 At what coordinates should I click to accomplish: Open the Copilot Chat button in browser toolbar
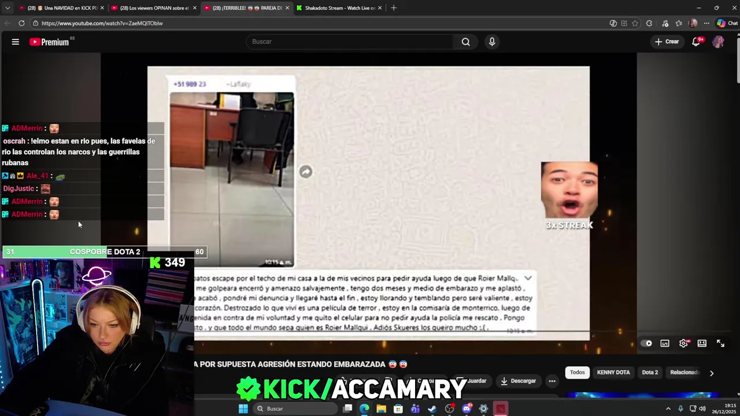[728, 23]
